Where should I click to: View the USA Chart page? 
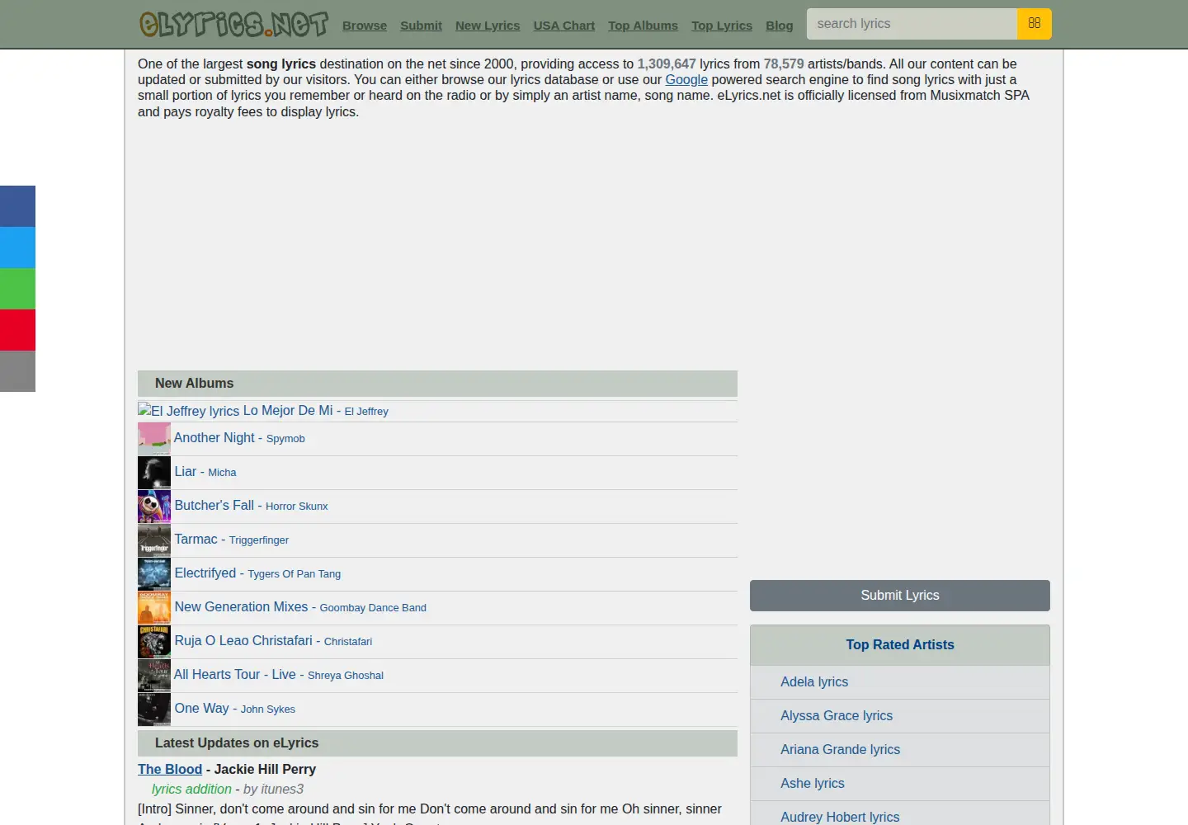pos(564,26)
